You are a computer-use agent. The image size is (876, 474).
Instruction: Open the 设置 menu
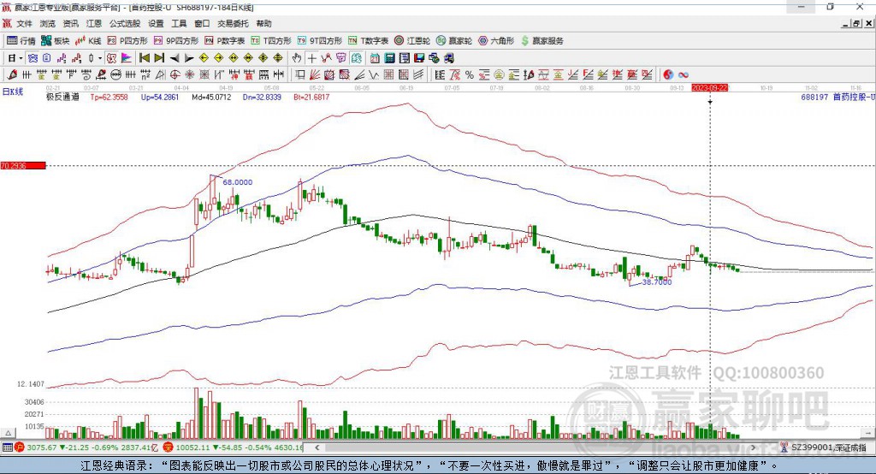pyautogui.click(x=156, y=23)
